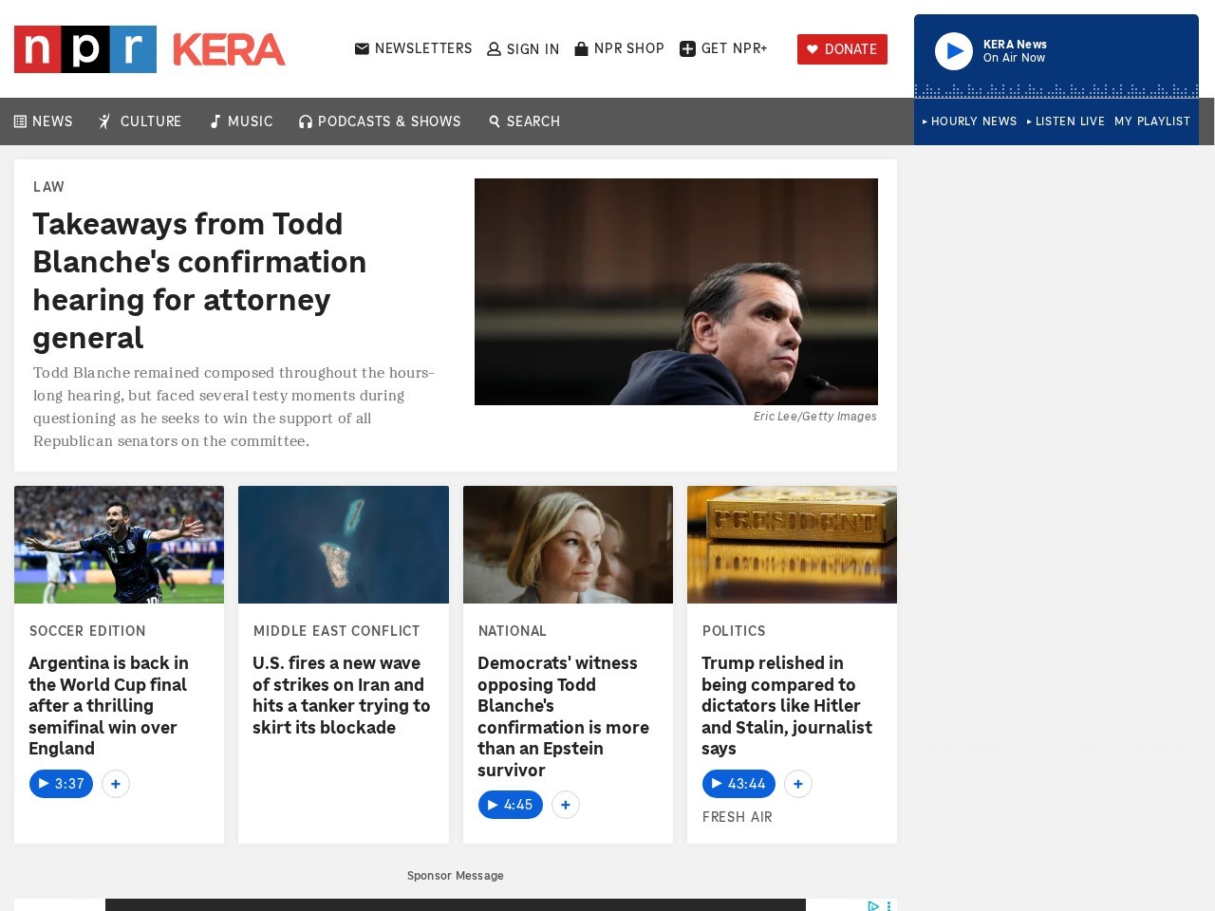Read the Todd Blanche story teaser text
1215x911 pixels.
[x=234, y=407]
